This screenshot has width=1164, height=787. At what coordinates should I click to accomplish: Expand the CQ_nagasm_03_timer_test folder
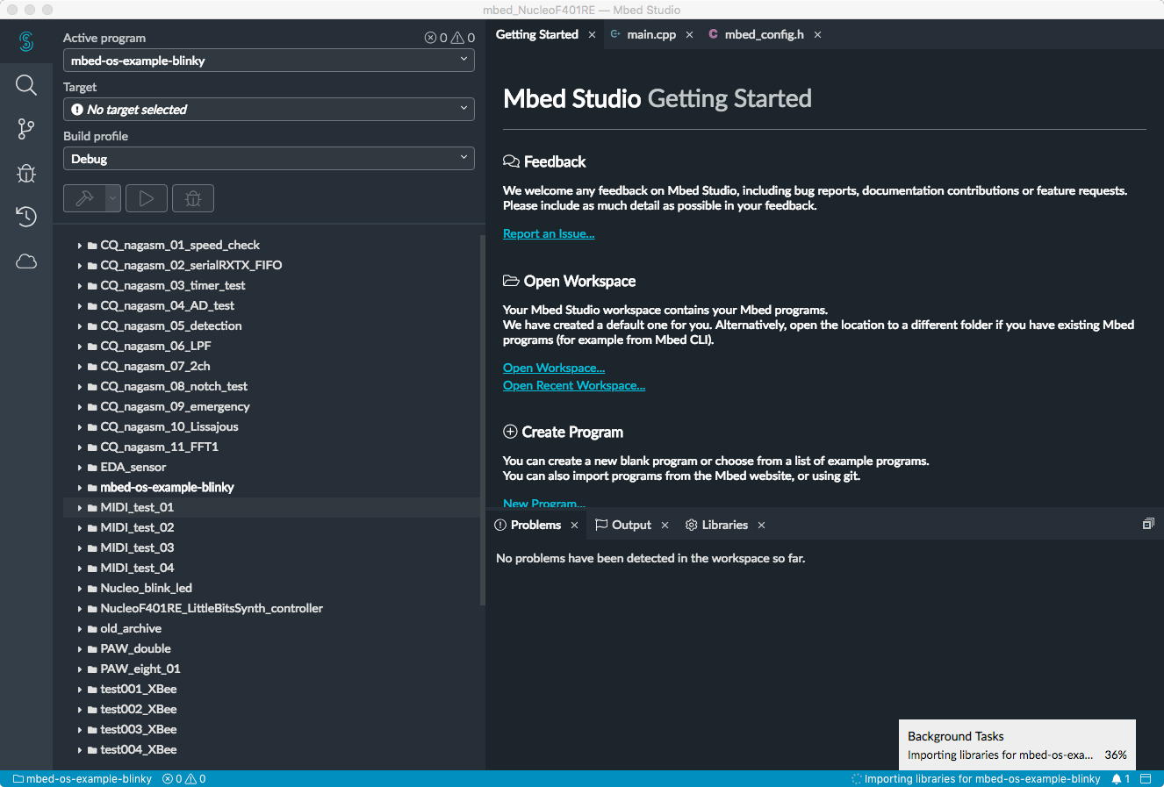(80, 286)
